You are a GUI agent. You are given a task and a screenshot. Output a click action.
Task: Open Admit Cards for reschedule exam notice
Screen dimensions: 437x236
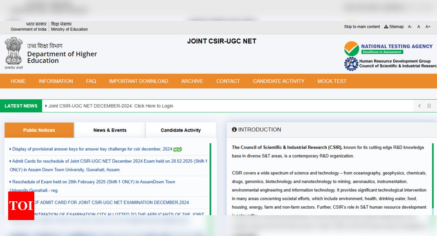109,165
